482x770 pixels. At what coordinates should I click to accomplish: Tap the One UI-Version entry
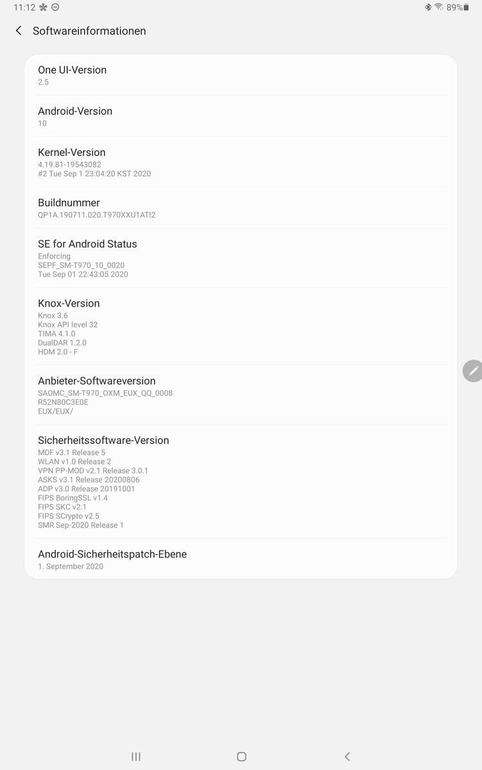coord(241,75)
